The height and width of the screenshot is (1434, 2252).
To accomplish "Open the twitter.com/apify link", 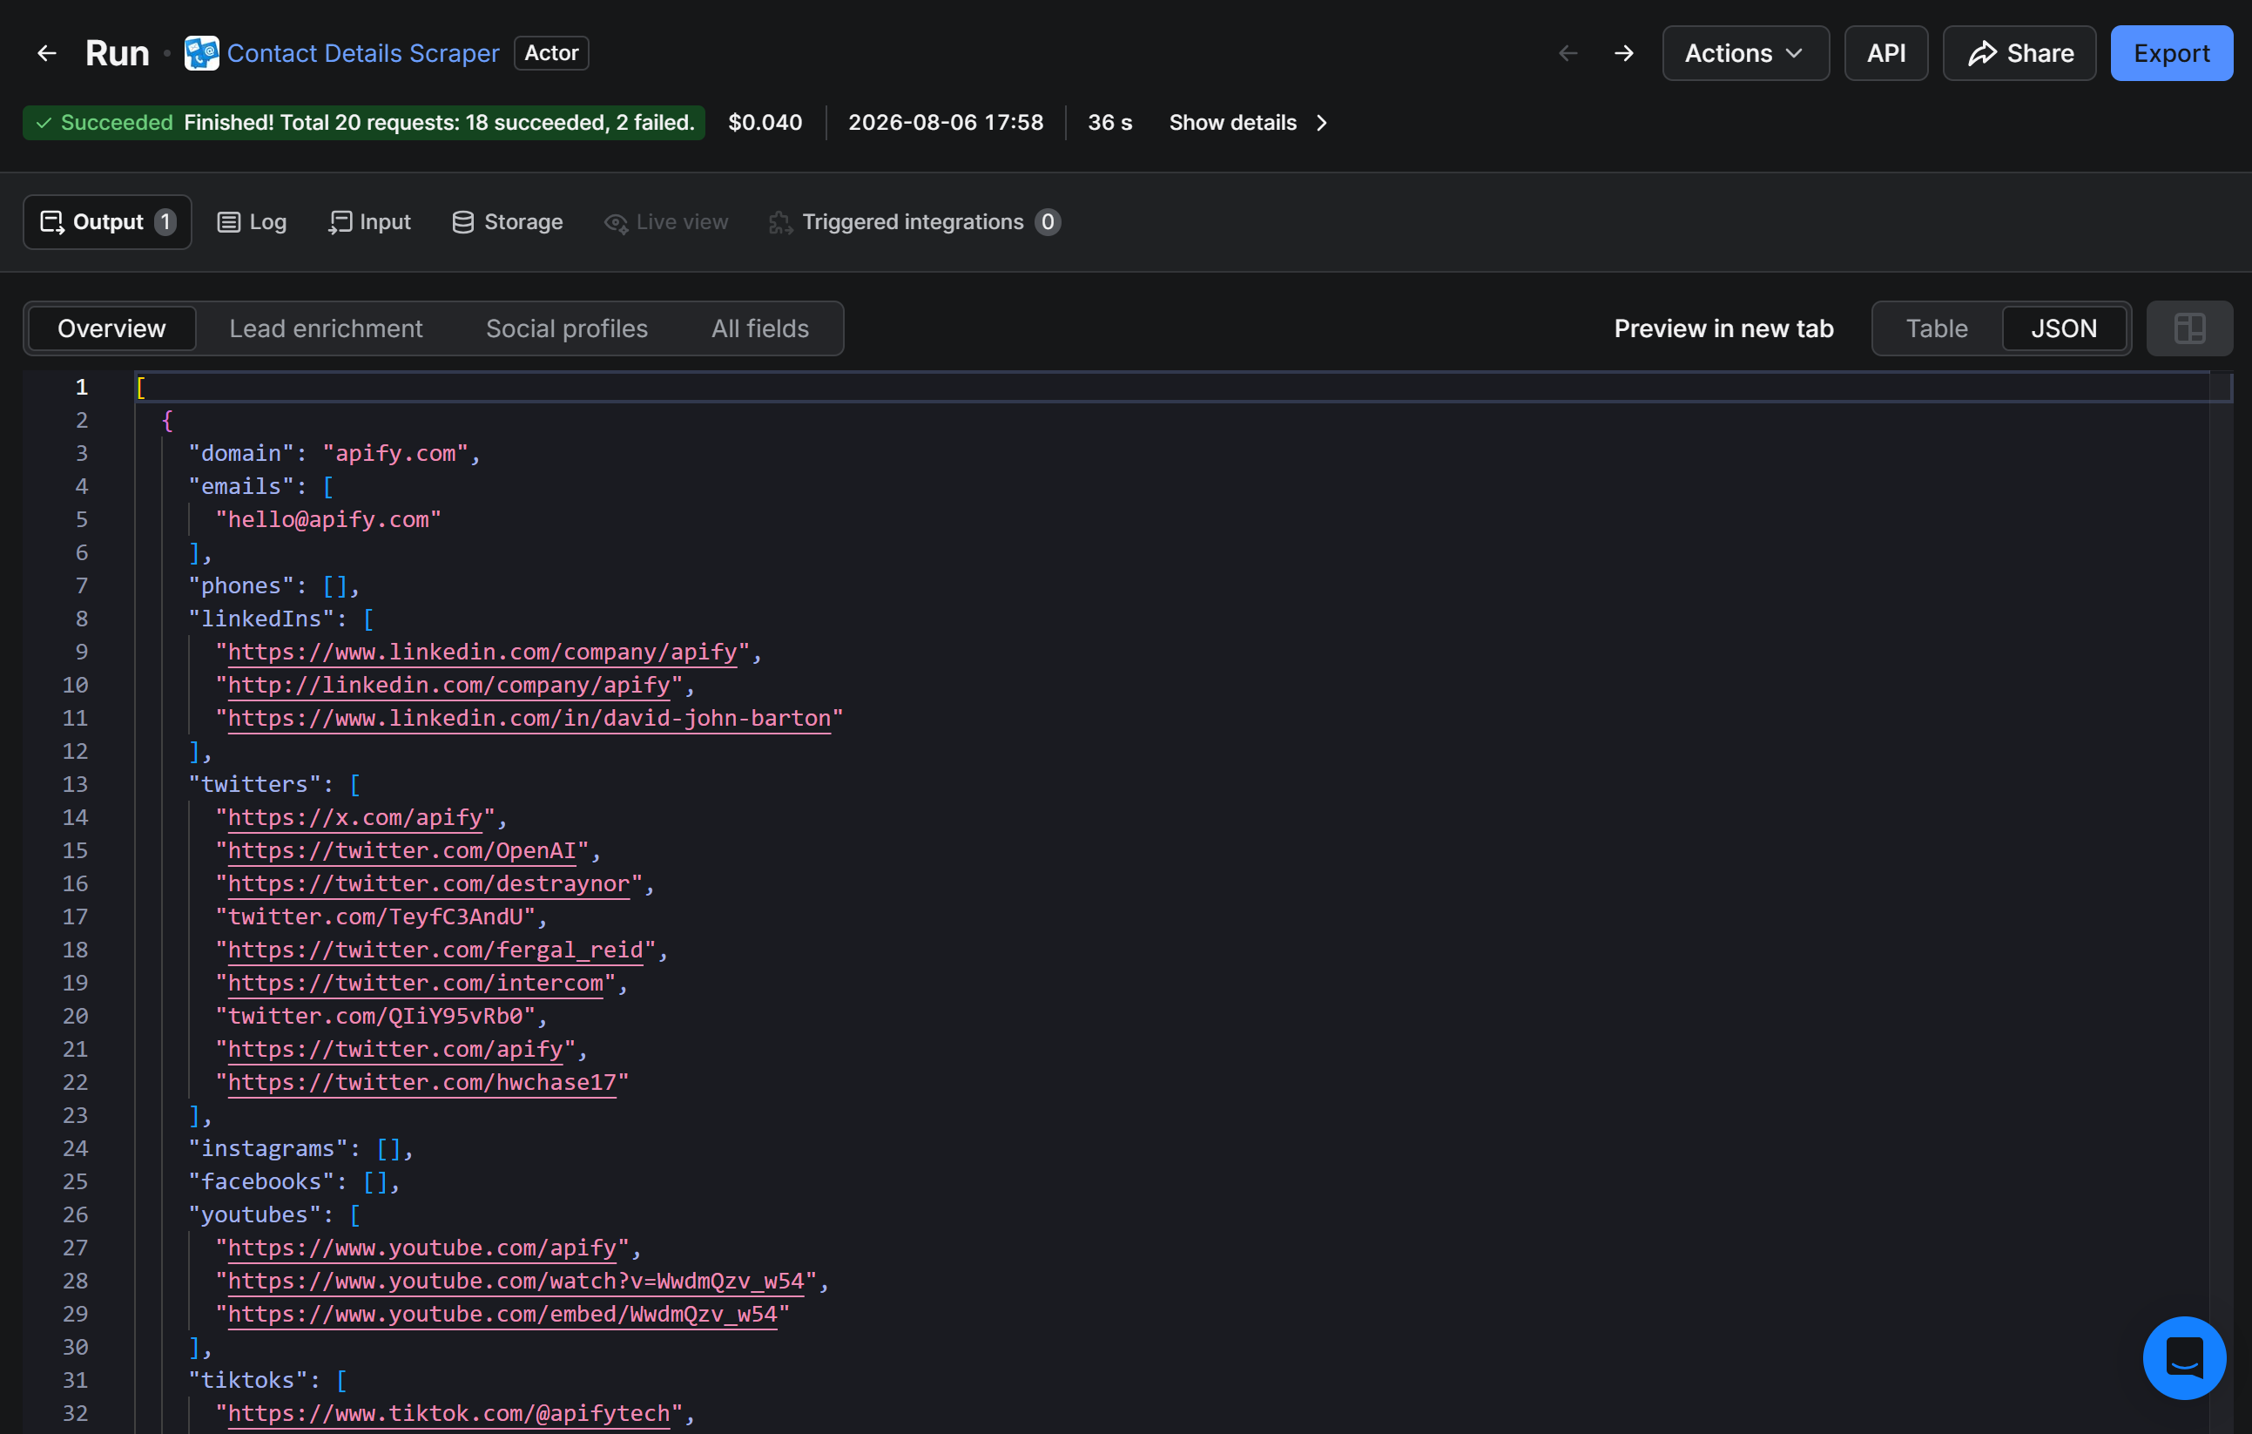I will (395, 1050).
